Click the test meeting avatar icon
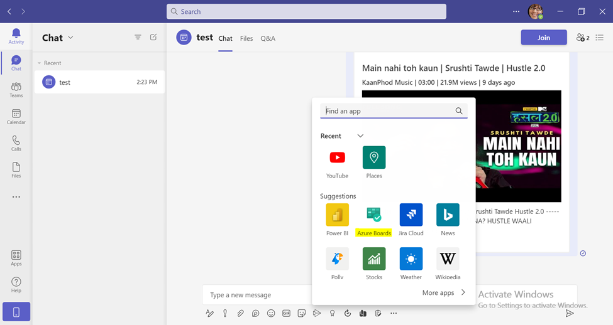The height and width of the screenshot is (325, 613). pyautogui.click(x=184, y=38)
